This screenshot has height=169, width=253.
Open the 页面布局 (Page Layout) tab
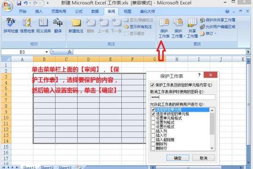(59, 11)
